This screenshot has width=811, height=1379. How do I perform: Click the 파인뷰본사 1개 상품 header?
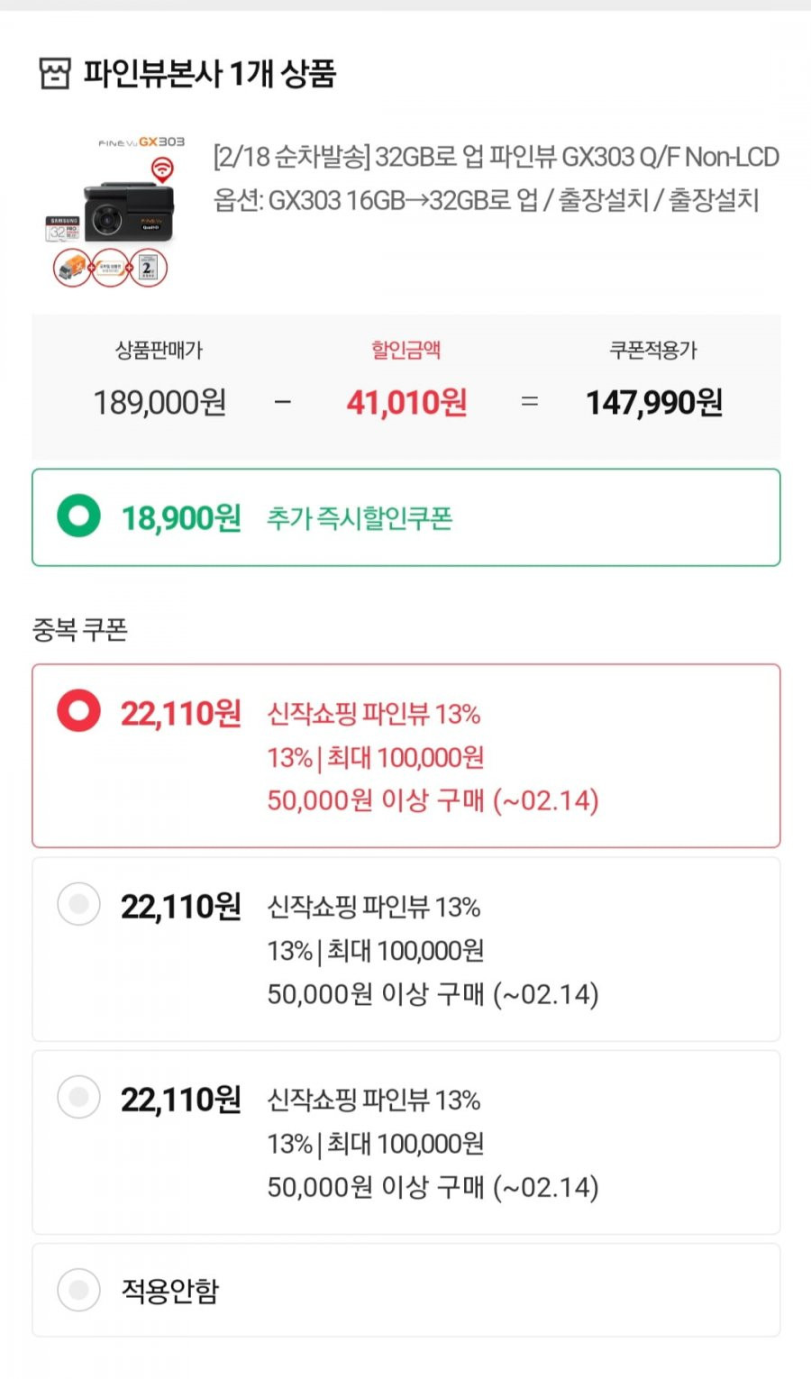(209, 73)
